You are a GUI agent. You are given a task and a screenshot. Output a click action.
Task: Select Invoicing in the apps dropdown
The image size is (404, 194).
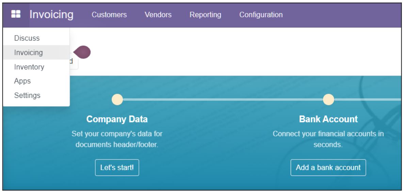pos(36,53)
